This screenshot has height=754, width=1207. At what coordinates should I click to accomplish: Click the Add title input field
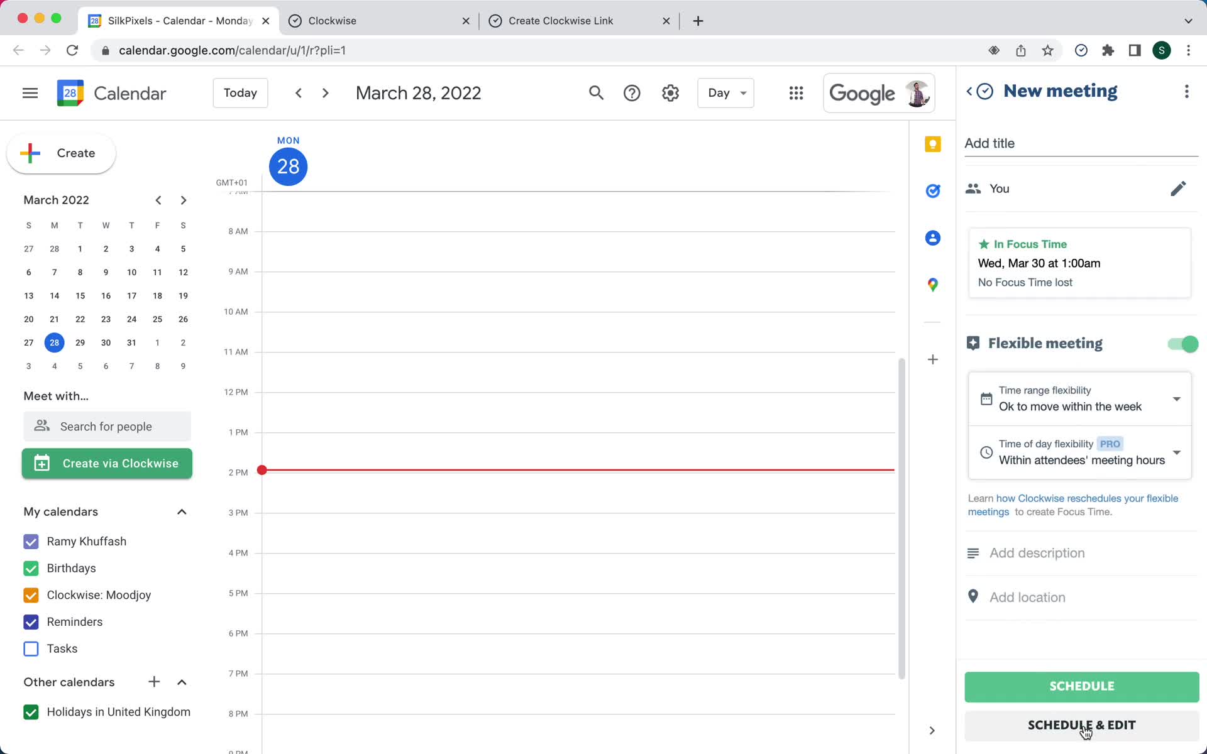point(1080,143)
